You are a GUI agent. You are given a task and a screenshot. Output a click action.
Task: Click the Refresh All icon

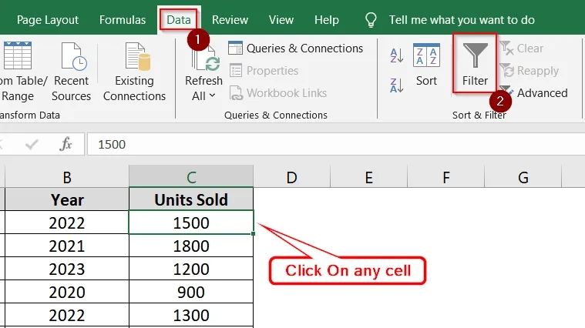pos(204,59)
